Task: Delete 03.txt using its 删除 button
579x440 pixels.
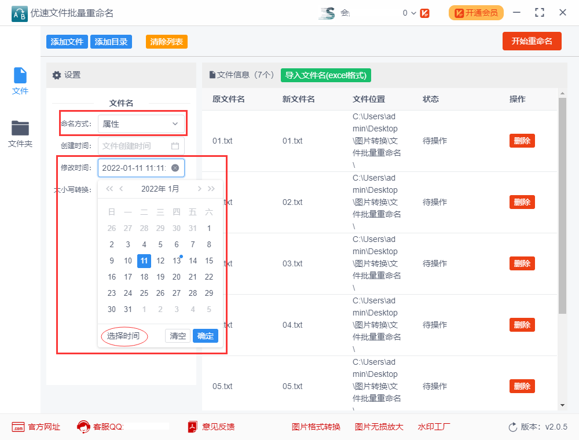Action: point(522,263)
